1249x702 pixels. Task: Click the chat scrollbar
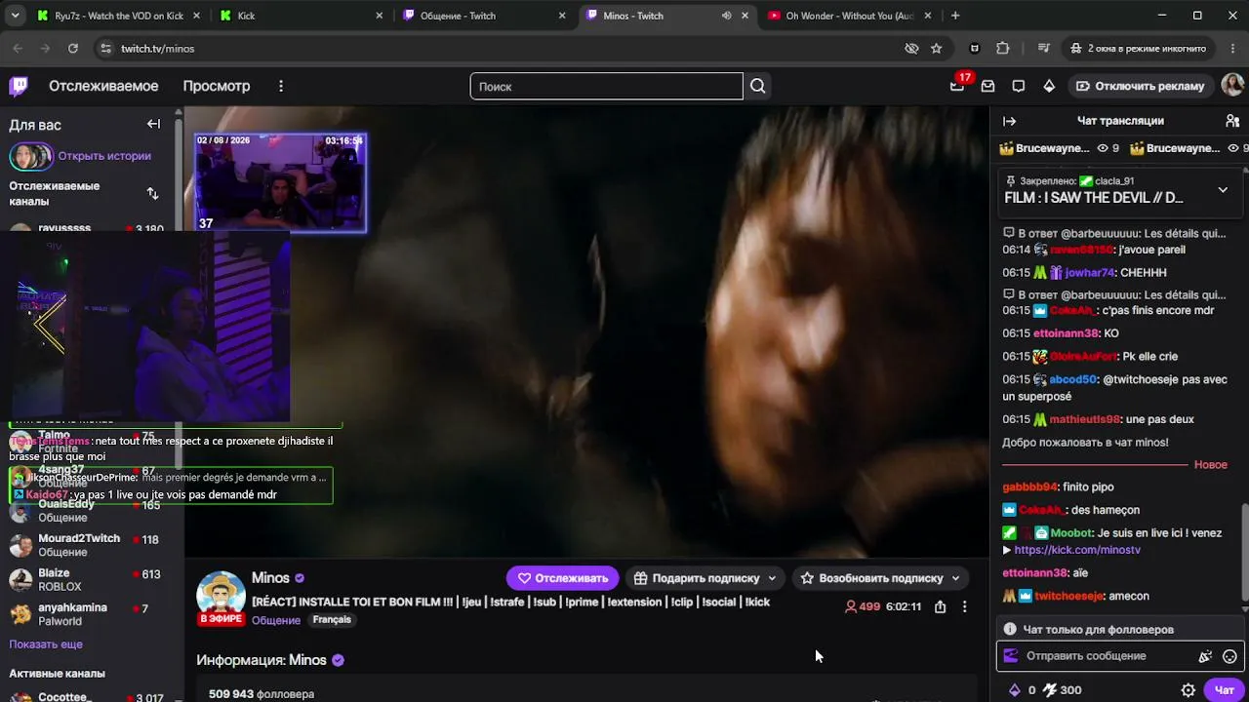click(1245, 551)
